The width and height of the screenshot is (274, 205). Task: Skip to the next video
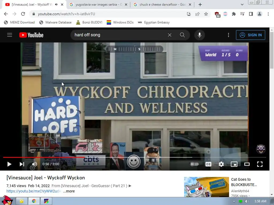22,164
